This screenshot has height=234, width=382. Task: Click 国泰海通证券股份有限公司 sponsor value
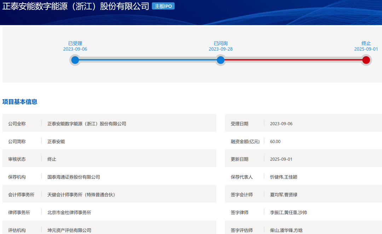point(74,177)
